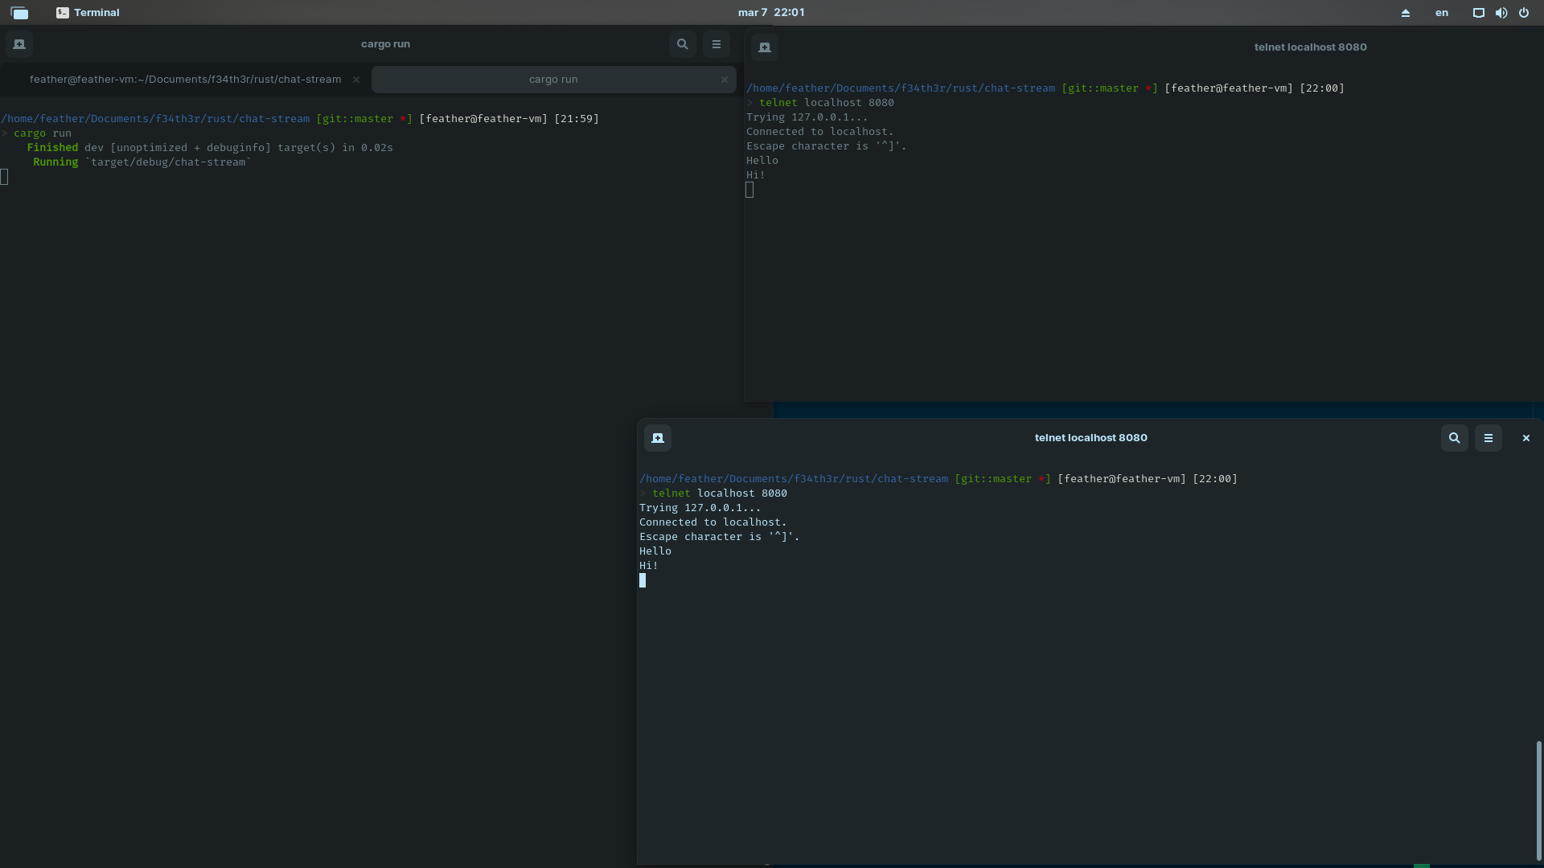Open search in lower telnet window
Screen dimensions: 1544x868
1454,438
